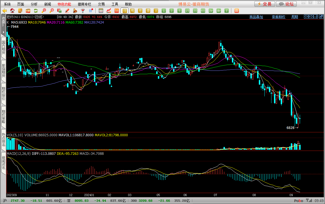Switch to 30-minute chart
This screenshot has height=204, width=325.
(x=195, y=11)
